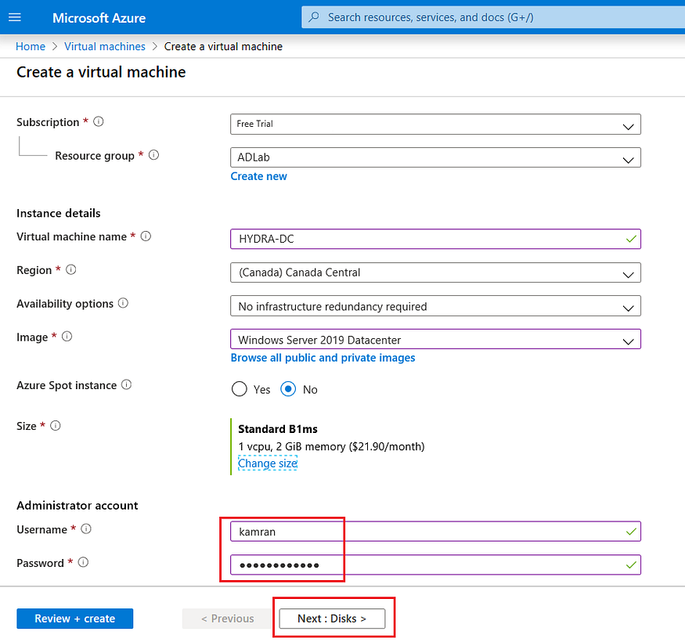Click the Region info icon
This screenshot has width=685, height=642.
point(70,269)
